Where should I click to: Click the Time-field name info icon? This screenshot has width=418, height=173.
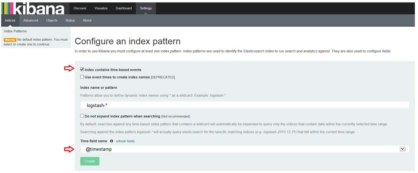(112, 141)
